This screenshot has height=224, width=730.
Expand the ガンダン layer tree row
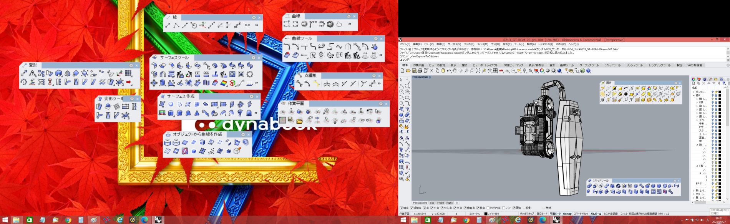[x=694, y=92]
